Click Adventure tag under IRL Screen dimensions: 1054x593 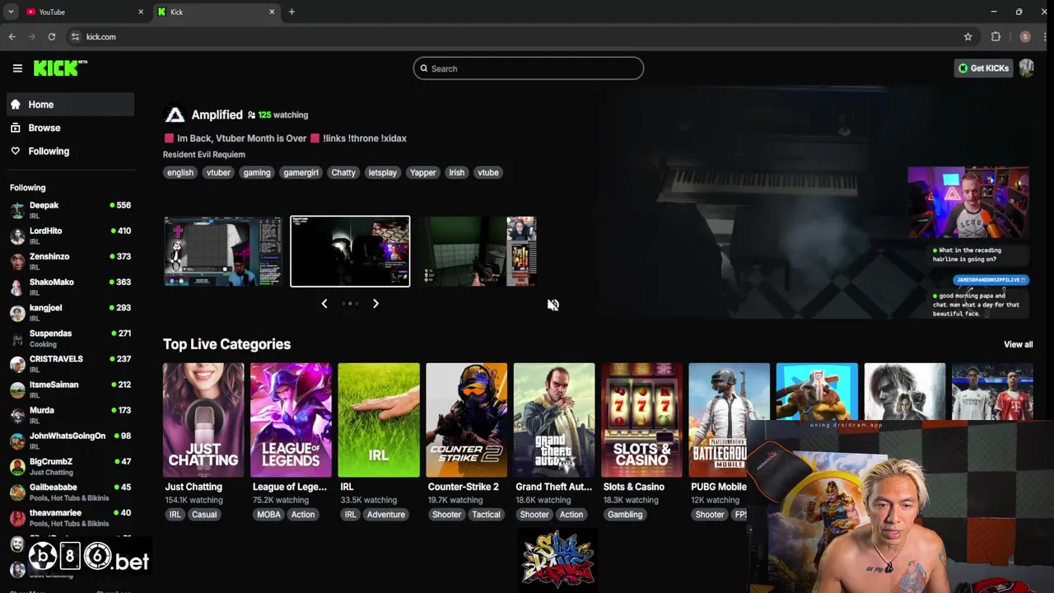[x=386, y=515]
